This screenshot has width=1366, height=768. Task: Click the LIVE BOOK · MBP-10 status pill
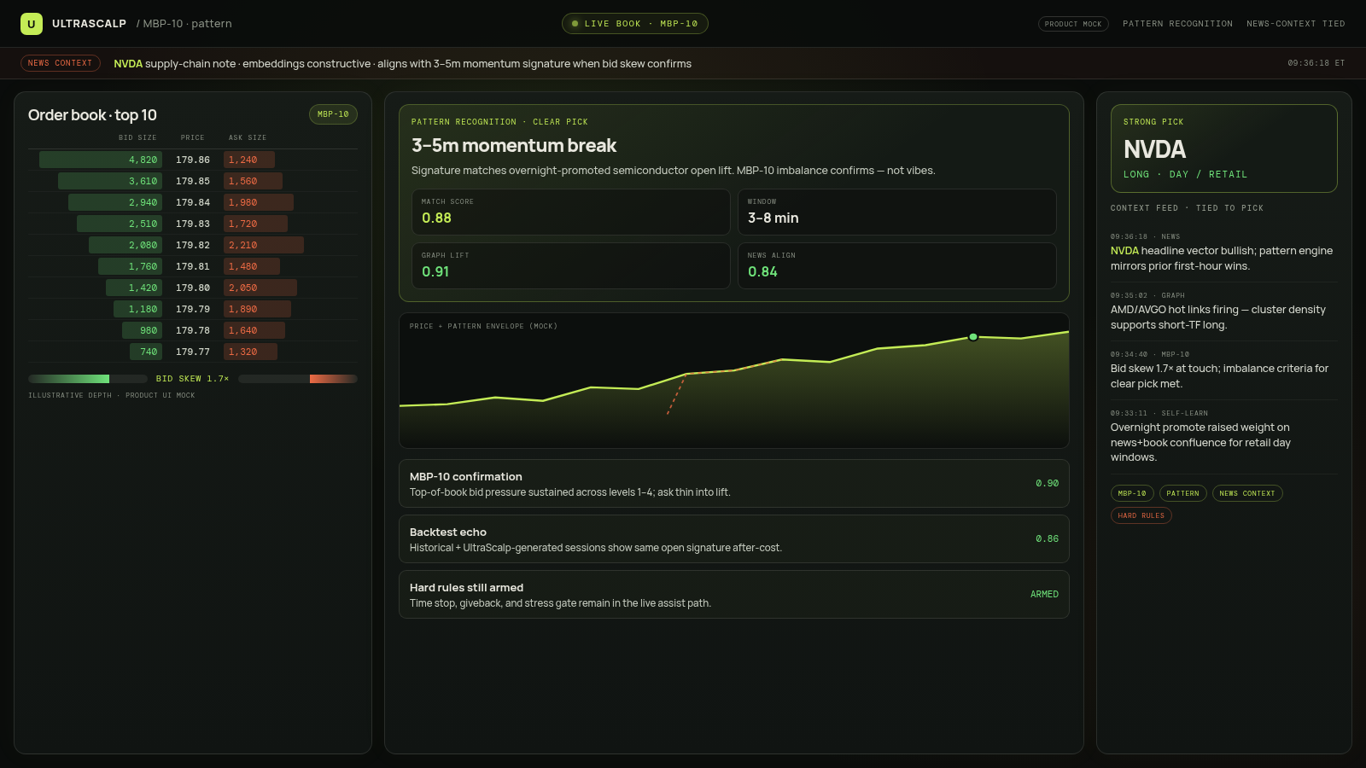coord(634,24)
